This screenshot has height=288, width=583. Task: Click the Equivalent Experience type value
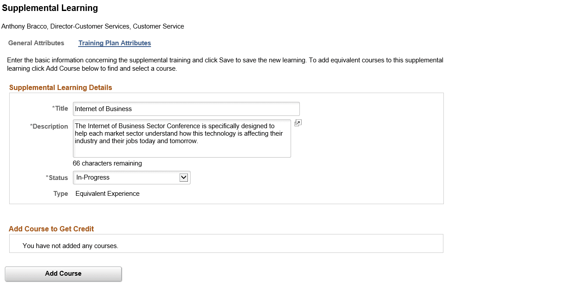coord(107,193)
